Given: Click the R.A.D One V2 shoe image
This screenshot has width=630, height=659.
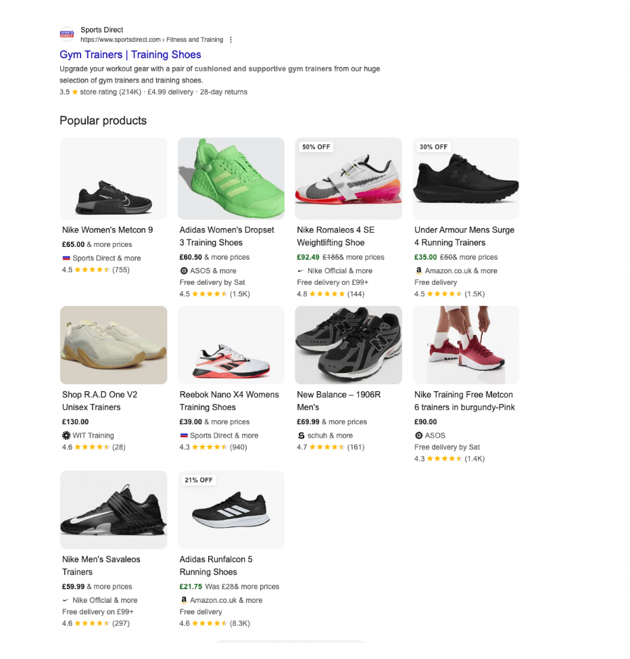Looking at the screenshot, I should [114, 345].
